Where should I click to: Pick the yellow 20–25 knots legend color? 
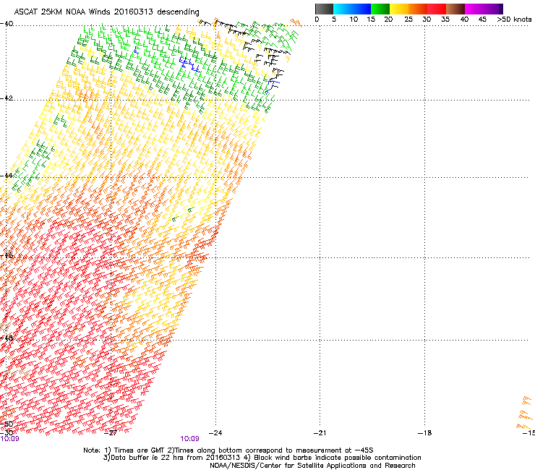pyautogui.click(x=399, y=9)
